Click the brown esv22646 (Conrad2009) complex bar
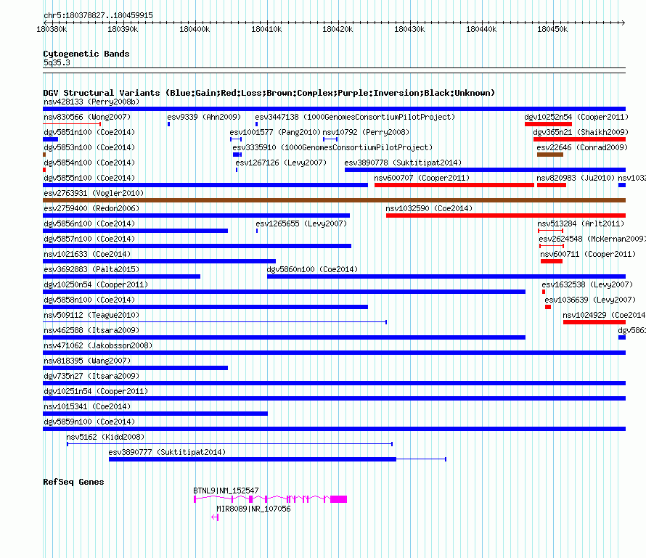Viewport: 646px width, 558px height. pos(550,155)
